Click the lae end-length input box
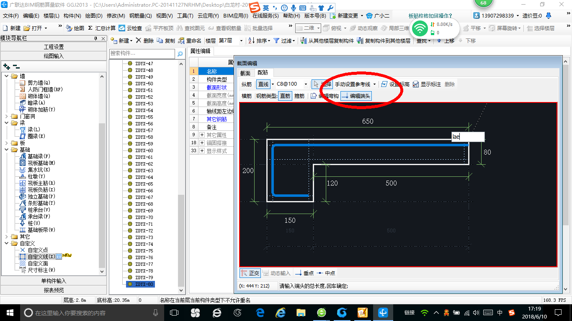The height and width of the screenshot is (321, 572). (x=468, y=137)
